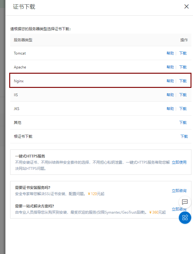The height and width of the screenshot is (254, 193).
Task: Open help for IIS
Action: pyautogui.click(x=170, y=95)
